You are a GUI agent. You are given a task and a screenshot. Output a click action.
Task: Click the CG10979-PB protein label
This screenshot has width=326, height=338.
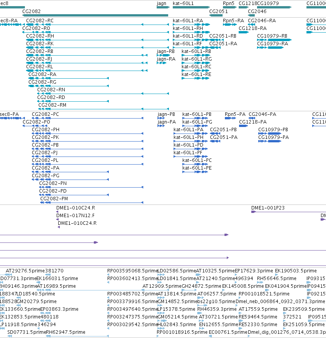(273, 130)
